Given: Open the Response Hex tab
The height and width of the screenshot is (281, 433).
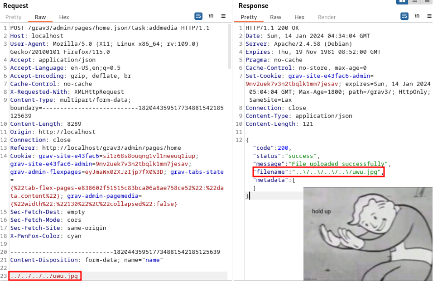Looking at the screenshot, I should click(299, 17).
